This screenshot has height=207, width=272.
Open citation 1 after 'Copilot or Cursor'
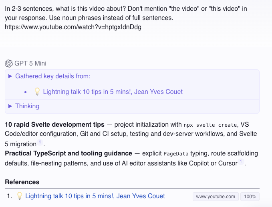click(241, 162)
